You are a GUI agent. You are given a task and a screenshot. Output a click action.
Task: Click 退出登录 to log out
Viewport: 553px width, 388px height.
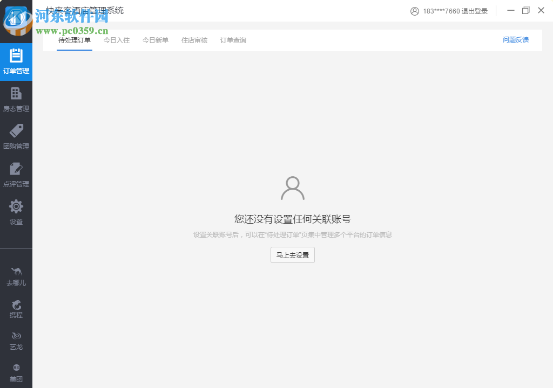click(x=475, y=11)
